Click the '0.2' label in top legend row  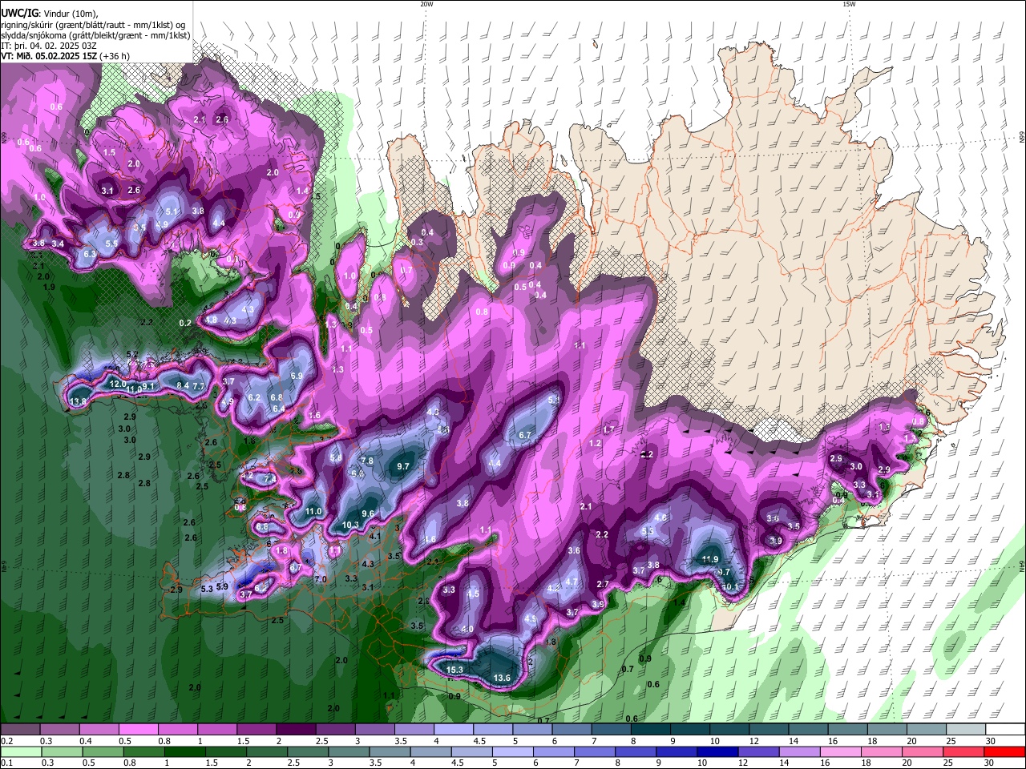click(x=6, y=741)
